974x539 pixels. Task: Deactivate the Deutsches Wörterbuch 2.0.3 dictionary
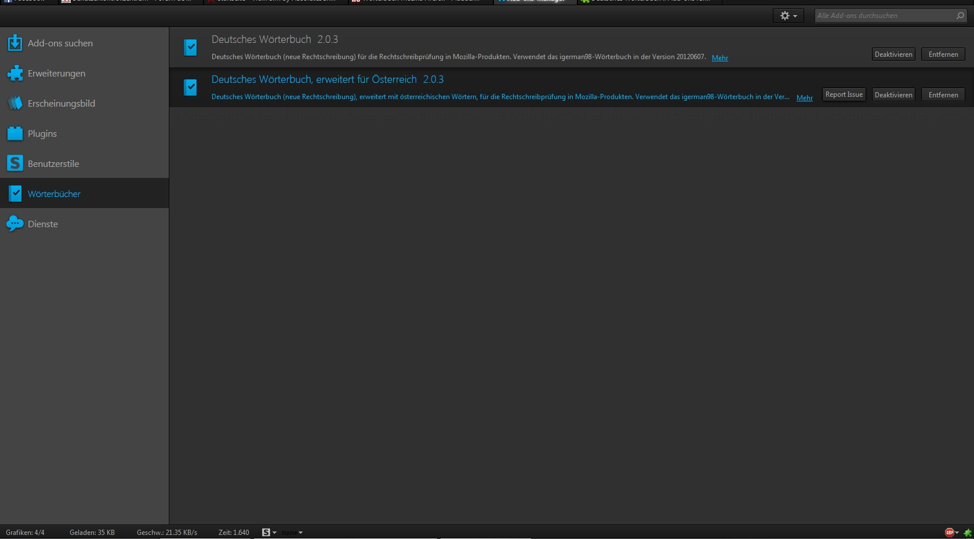893,54
